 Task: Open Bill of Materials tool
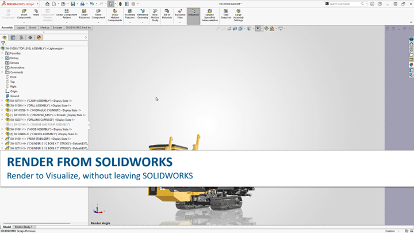tap(167, 14)
